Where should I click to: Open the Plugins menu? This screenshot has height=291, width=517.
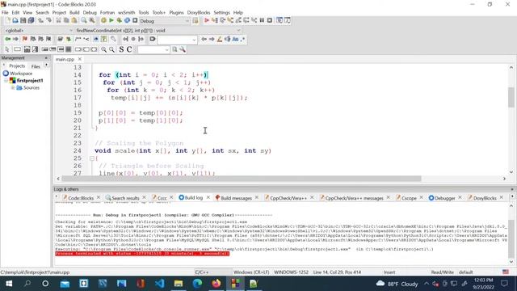click(x=176, y=13)
